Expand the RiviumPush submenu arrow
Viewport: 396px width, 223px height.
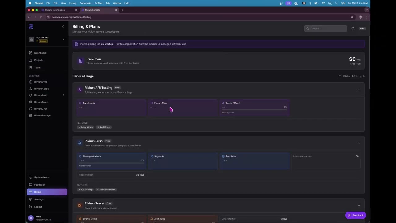coord(64,95)
